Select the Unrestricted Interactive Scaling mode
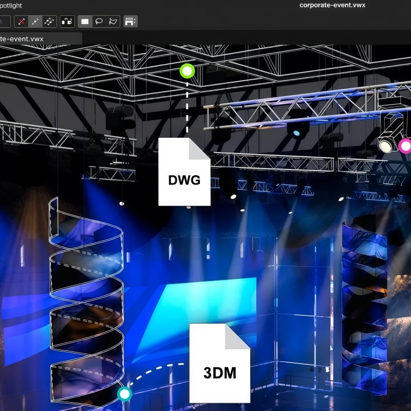The image size is (411, 411). [49, 22]
